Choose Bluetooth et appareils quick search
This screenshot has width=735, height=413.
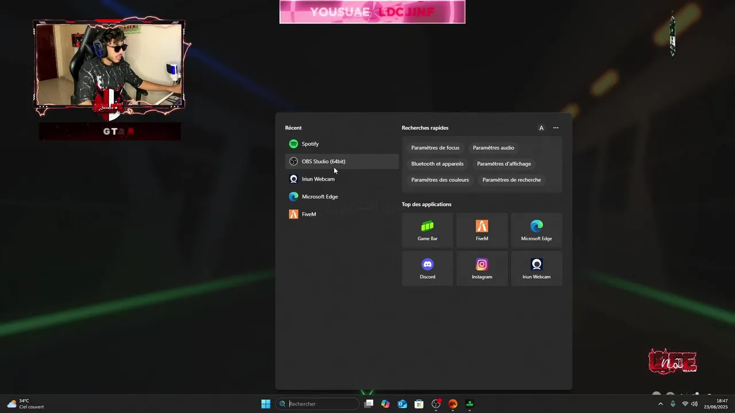click(438, 164)
